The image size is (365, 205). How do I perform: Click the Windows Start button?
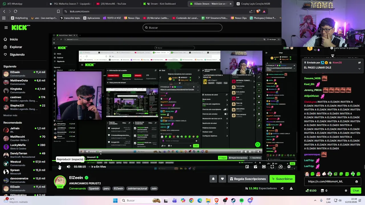click(115, 200)
